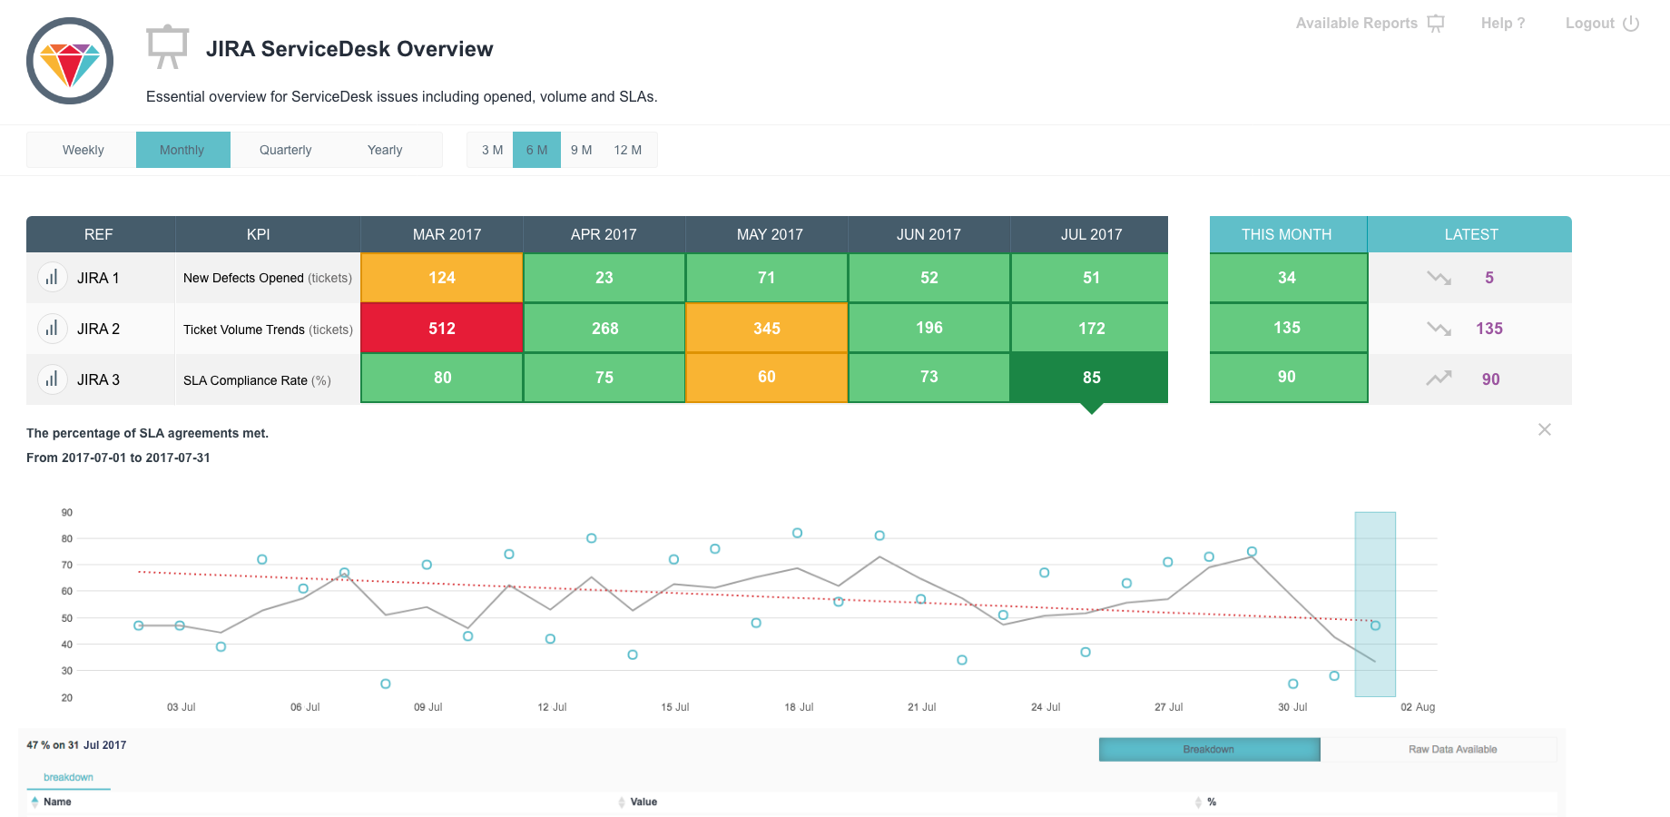
Task: Select the 6 M range
Action: pyautogui.click(x=536, y=150)
